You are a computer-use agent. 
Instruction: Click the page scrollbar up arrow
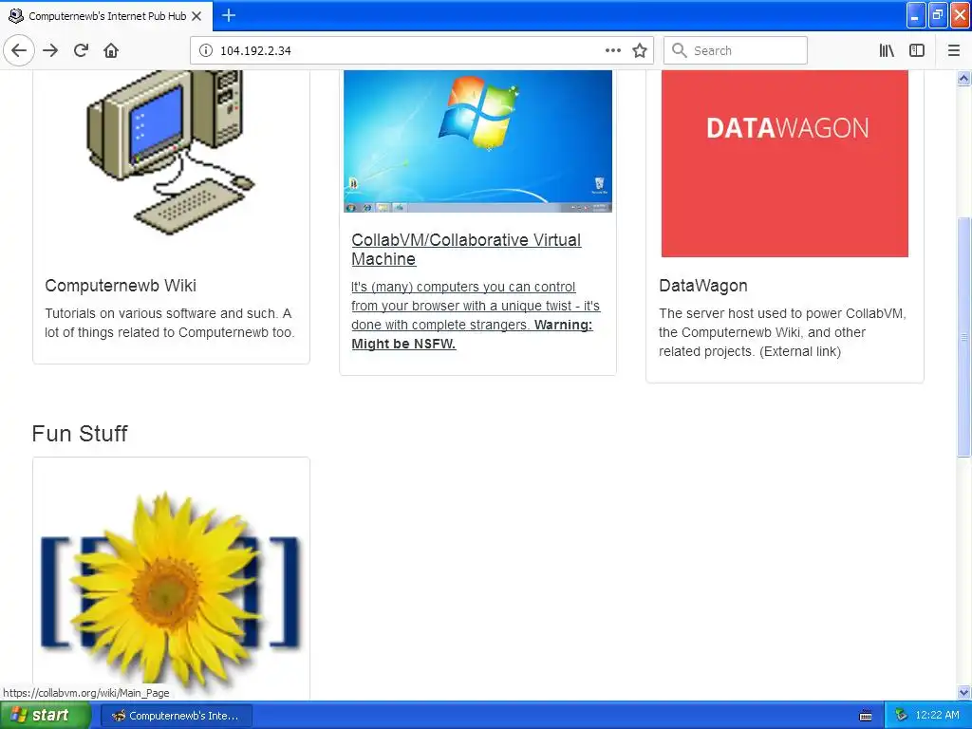pyautogui.click(x=963, y=78)
